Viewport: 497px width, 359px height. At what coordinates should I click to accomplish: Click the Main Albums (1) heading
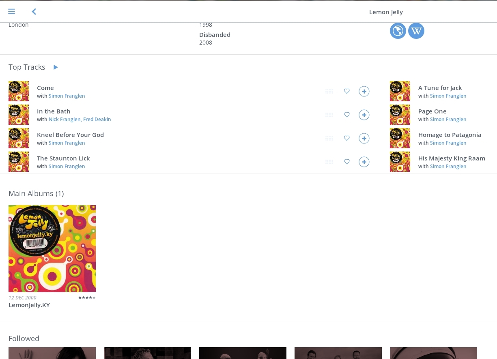click(x=36, y=194)
